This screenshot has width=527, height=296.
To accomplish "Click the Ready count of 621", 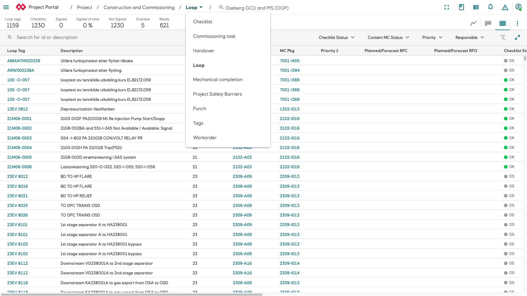I will click(x=164, y=25).
